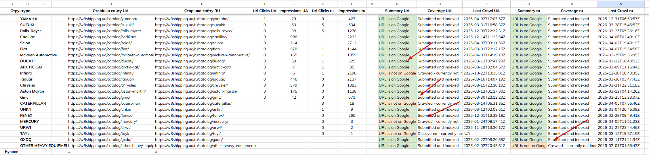Select the Mclaren Automotive cell
The height and width of the screenshot is (155, 649).
point(39,55)
